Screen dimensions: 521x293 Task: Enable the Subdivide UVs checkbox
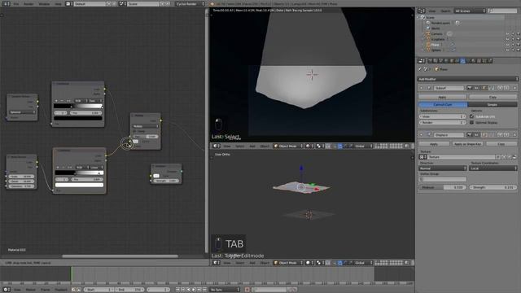[x=472, y=116]
